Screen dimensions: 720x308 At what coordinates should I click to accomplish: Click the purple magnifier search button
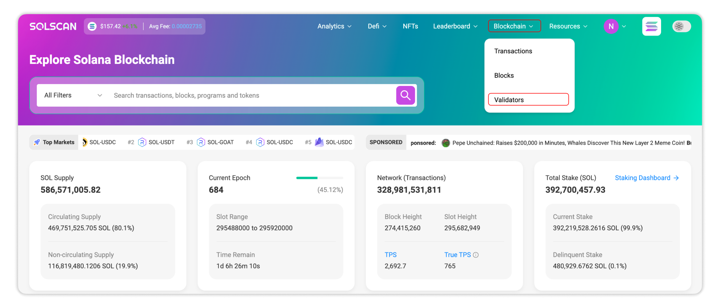point(405,95)
